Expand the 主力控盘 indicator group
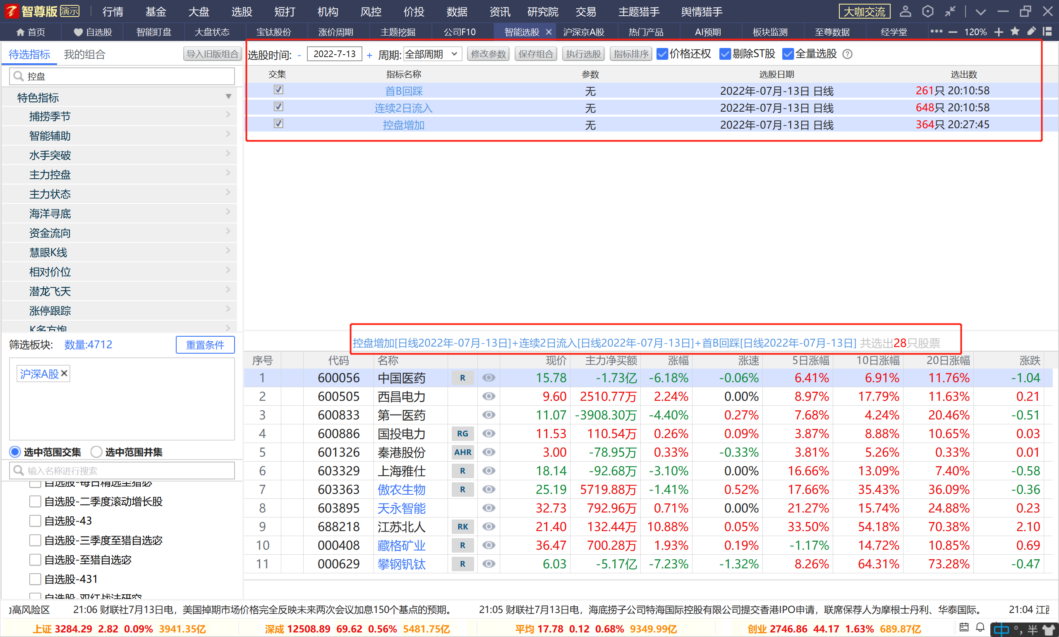 [x=228, y=174]
